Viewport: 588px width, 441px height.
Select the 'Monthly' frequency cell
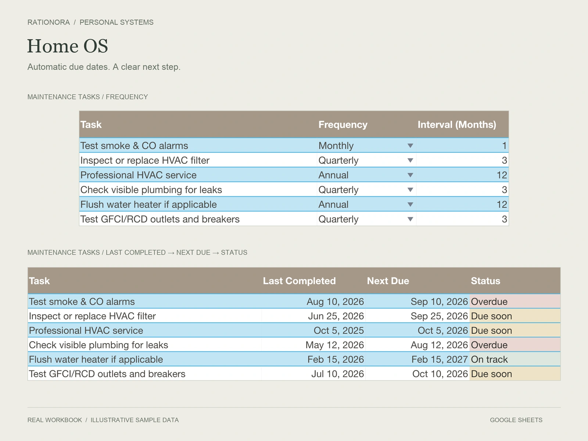(366, 146)
